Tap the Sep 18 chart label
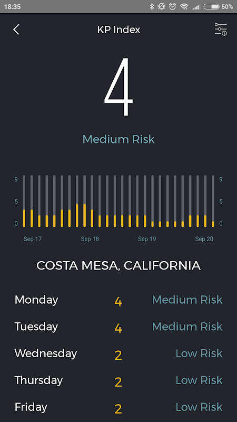The image size is (237, 422). point(90,239)
